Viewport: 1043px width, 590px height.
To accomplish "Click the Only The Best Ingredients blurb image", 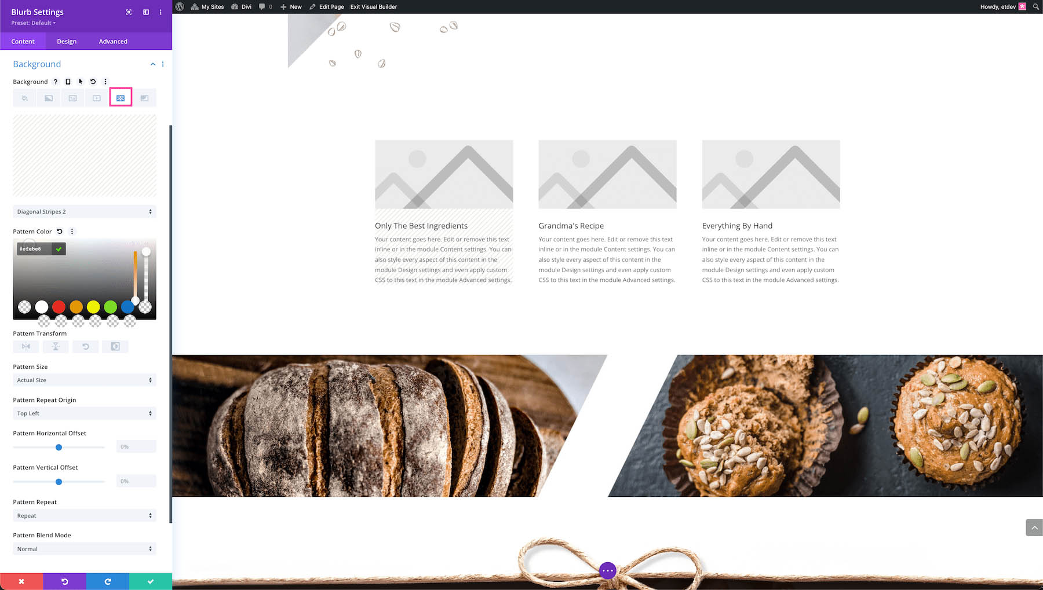I will point(444,174).
